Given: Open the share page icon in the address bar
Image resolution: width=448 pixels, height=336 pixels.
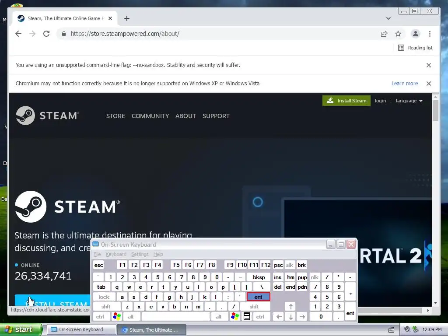Looking at the screenshot, I should 384,34.
